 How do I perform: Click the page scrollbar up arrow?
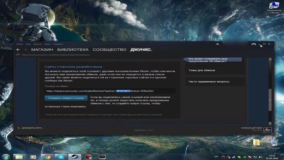click(270, 59)
